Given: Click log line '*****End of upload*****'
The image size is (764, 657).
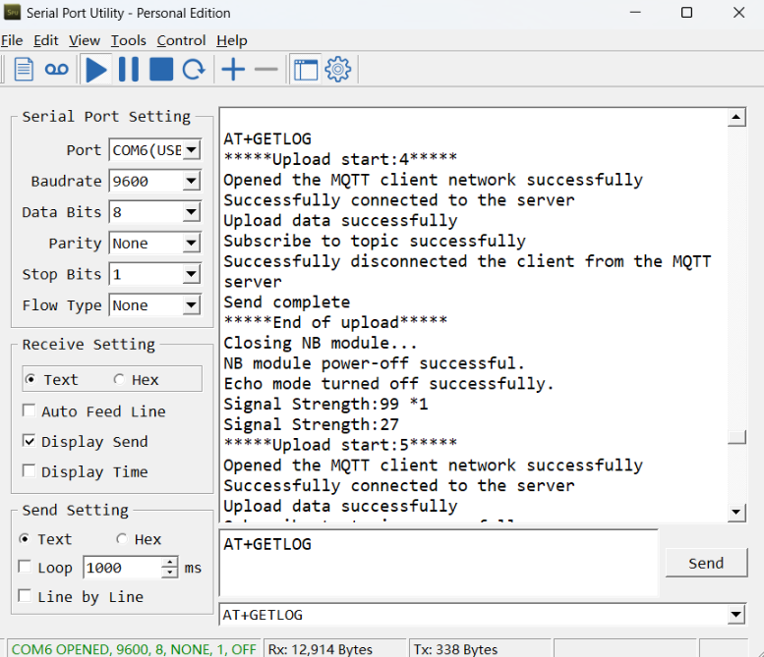Looking at the screenshot, I should [x=335, y=323].
